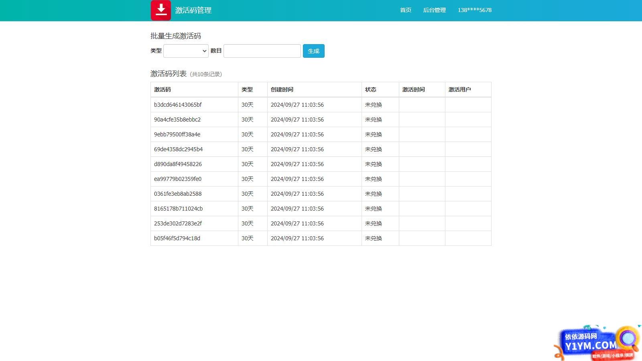The height and width of the screenshot is (361, 642).
Task: Click the creation time of b05f46f5d794c18d
Action: (297, 238)
